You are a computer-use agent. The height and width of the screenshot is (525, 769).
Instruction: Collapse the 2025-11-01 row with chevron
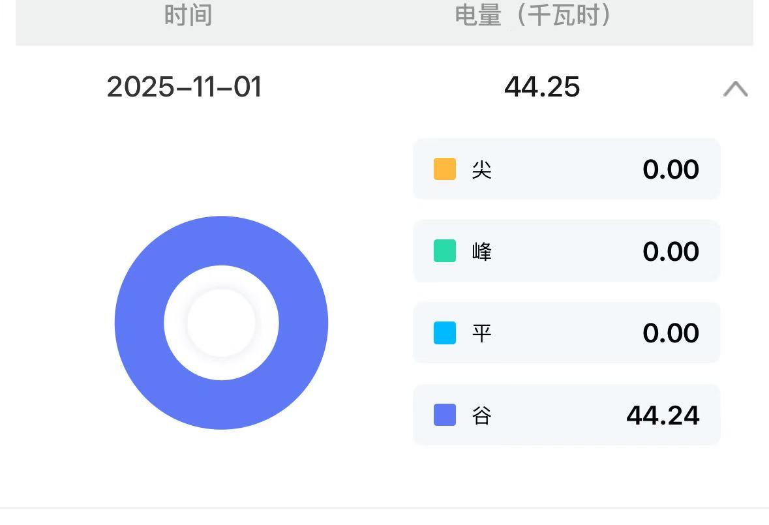pyautogui.click(x=735, y=89)
